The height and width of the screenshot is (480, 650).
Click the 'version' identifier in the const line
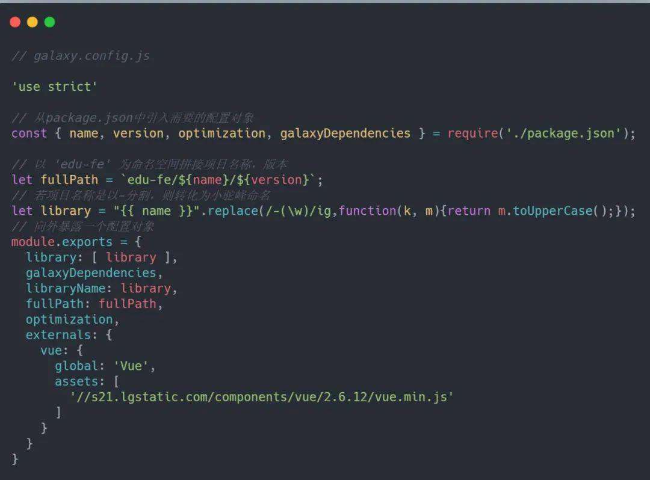click(x=138, y=134)
